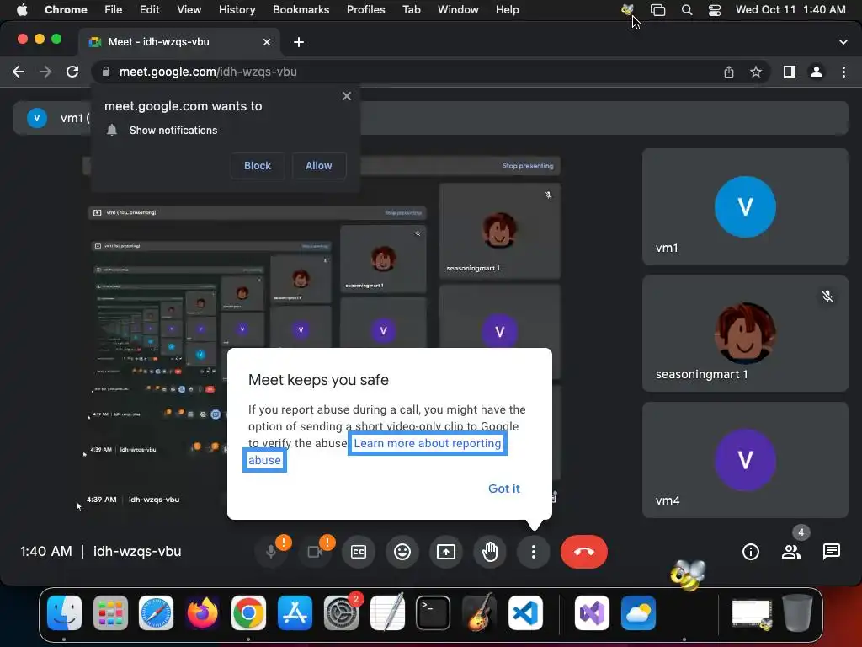Image resolution: width=862 pixels, height=647 pixels.
Task: Toggle the camera button in Meet toolbar
Action: pos(315,551)
